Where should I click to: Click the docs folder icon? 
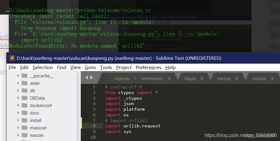coord(24,113)
